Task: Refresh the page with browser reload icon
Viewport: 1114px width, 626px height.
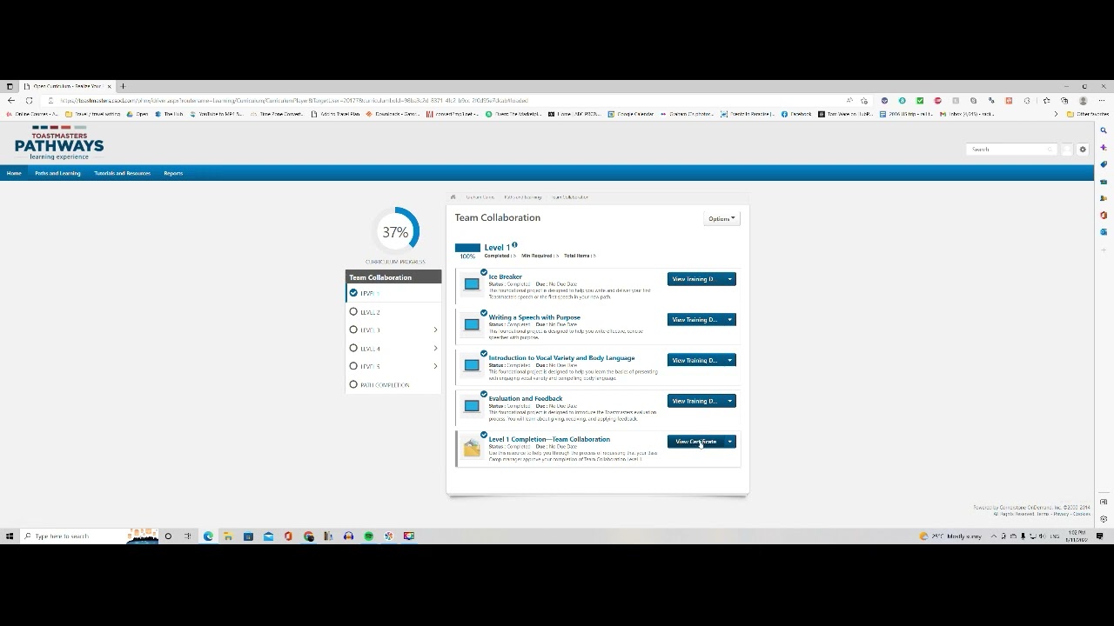Action: tap(29, 101)
